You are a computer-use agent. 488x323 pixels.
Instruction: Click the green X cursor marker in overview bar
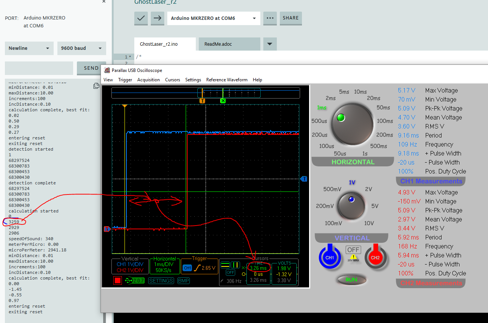[223, 101]
